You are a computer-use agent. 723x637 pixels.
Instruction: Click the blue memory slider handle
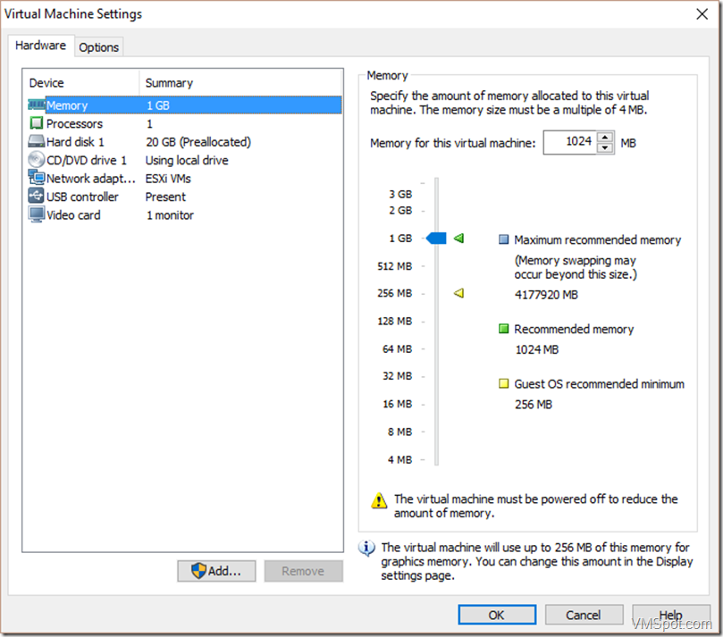tap(436, 239)
